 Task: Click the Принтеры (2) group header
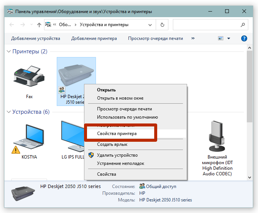point(30,51)
